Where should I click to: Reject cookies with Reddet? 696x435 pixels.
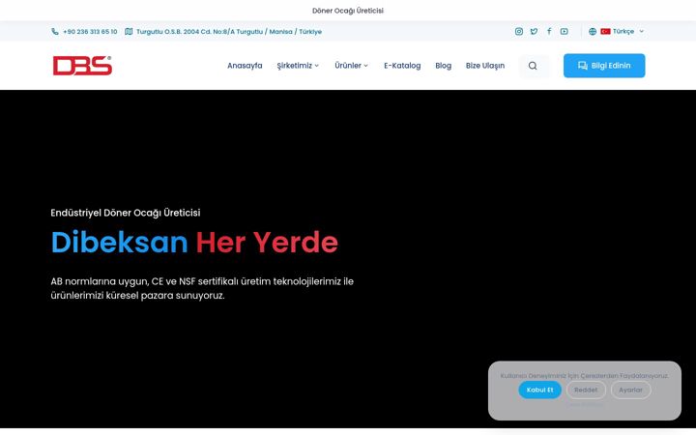click(x=586, y=390)
